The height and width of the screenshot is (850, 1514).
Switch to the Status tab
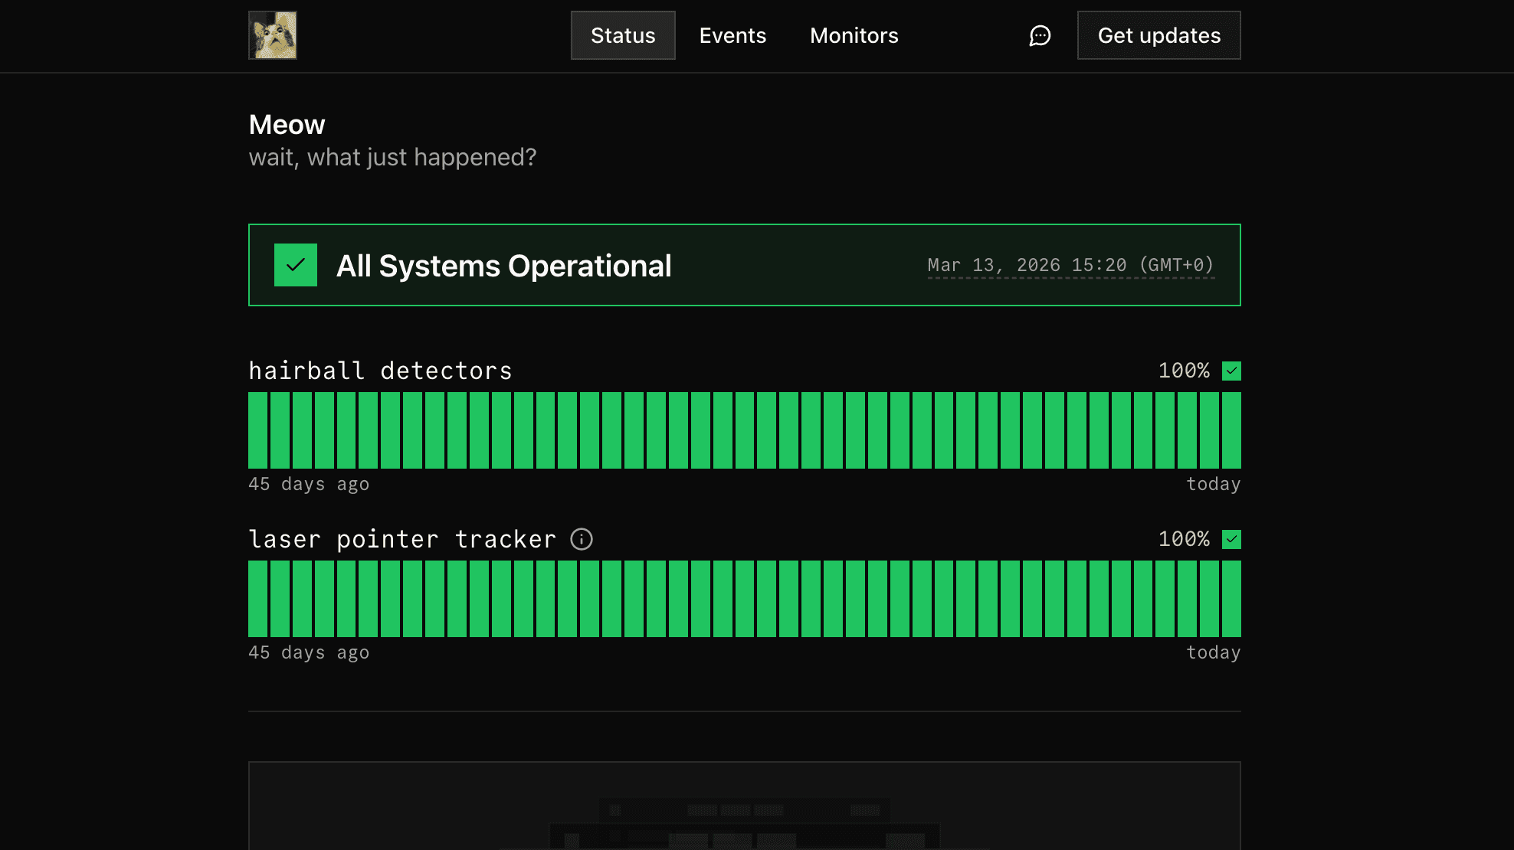coord(623,35)
